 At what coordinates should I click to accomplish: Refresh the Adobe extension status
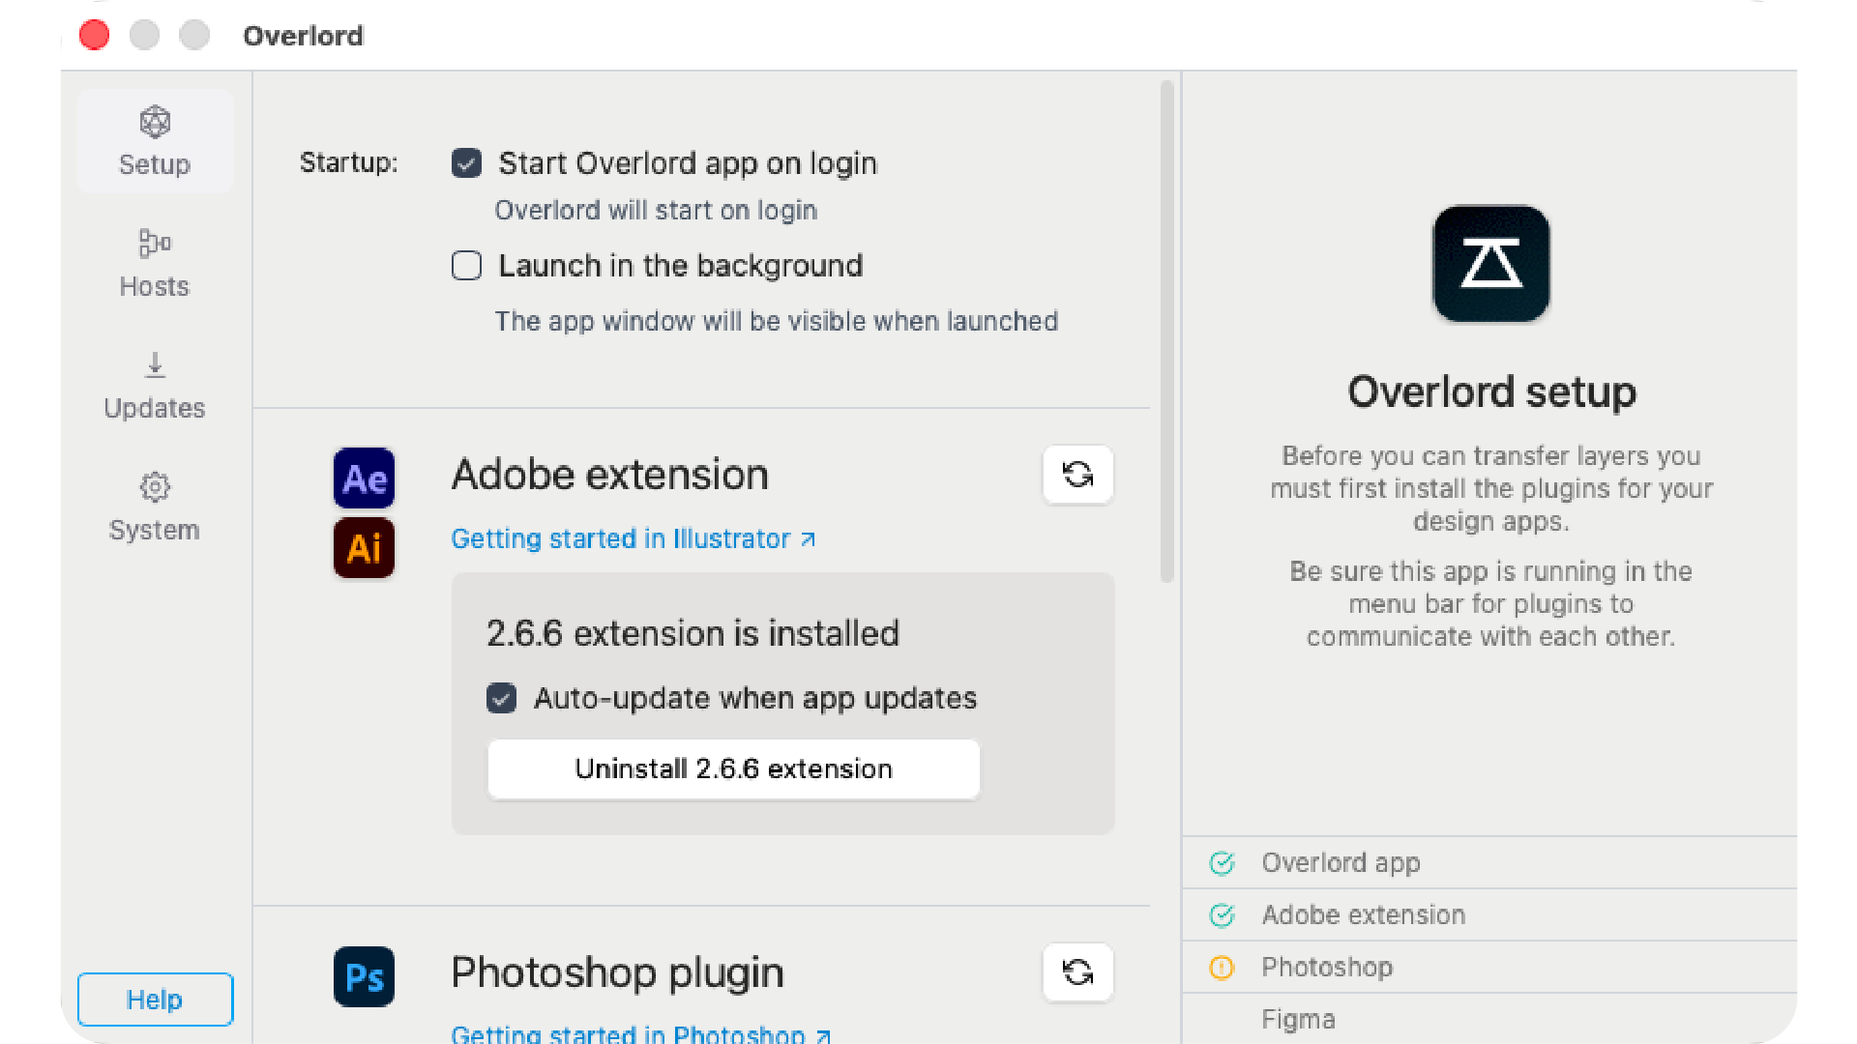tap(1077, 474)
